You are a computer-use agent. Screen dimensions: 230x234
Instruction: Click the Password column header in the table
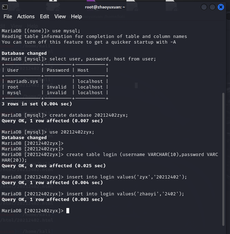[58, 70]
